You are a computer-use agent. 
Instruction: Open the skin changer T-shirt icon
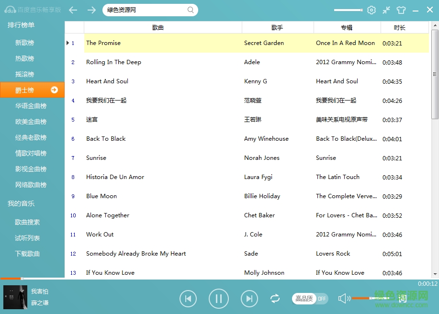point(401,10)
